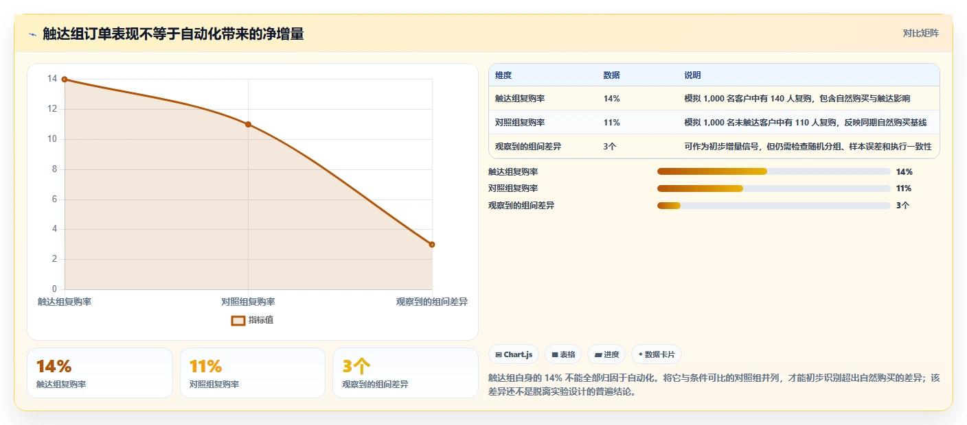The height and width of the screenshot is (425, 967).
Task: Click the 对比矩阵 label in header
Action: coord(920,33)
